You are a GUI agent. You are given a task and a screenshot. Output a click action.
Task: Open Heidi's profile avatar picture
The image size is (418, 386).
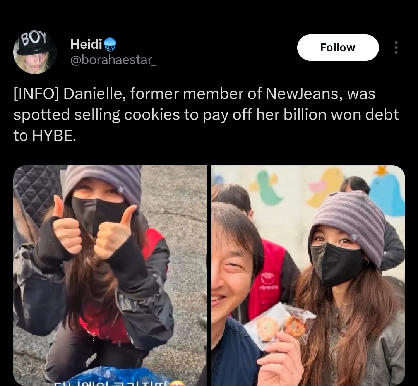(35, 52)
